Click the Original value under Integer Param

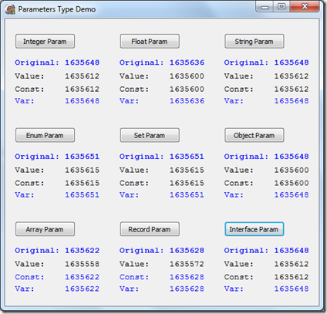(83, 62)
